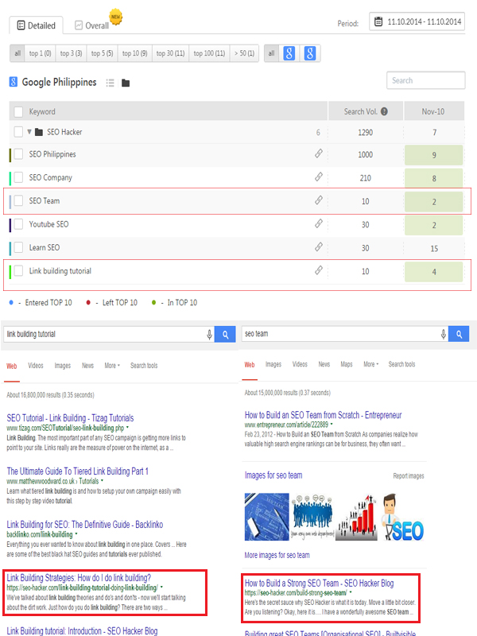Toggle the select-all Keyword header checkbox
This screenshot has width=477, height=636.
tap(18, 112)
